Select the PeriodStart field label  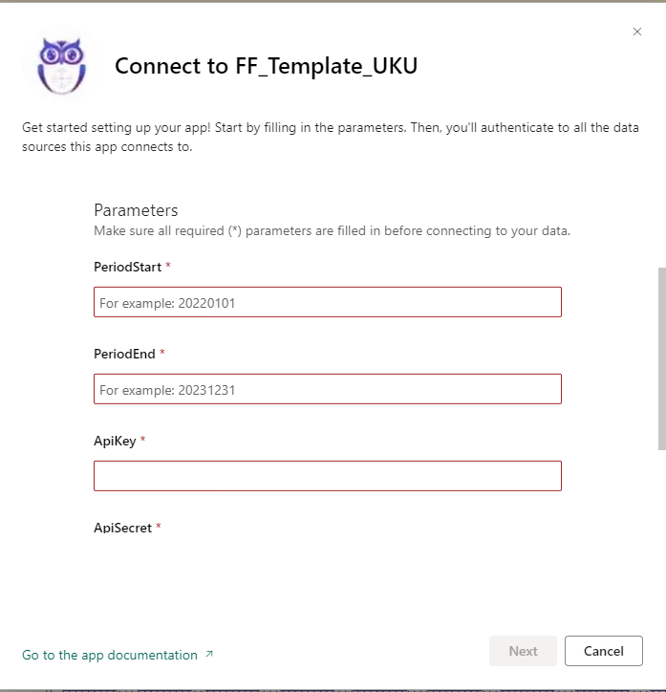pyautogui.click(x=127, y=267)
